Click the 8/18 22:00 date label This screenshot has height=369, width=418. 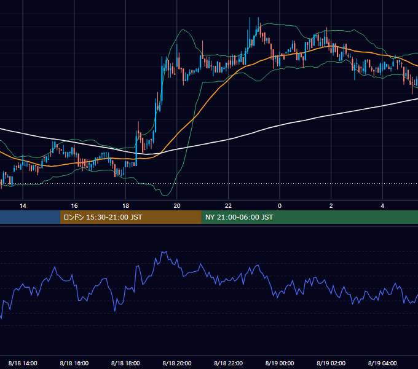pos(228,363)
